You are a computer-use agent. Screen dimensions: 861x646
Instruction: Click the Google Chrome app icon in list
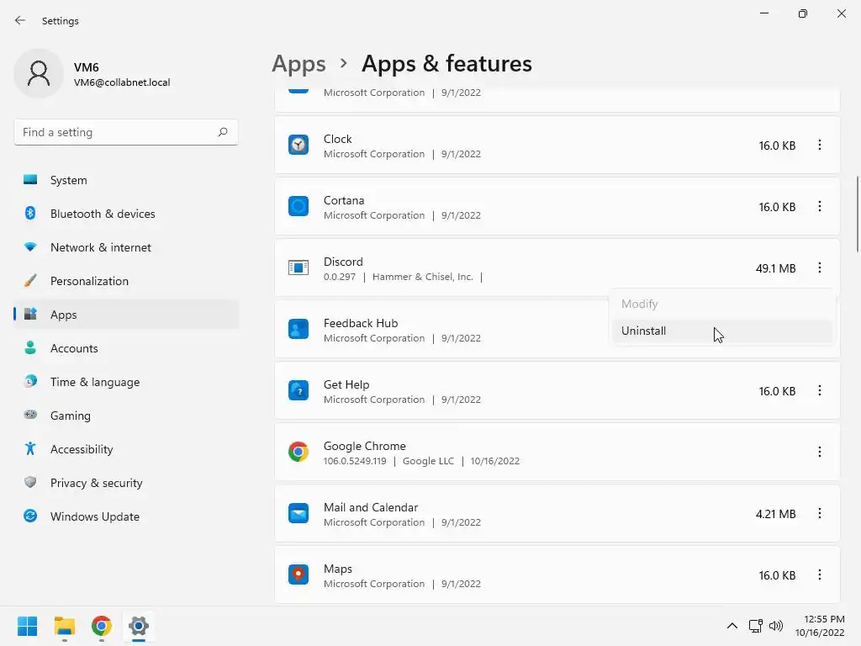click(298, 453)
